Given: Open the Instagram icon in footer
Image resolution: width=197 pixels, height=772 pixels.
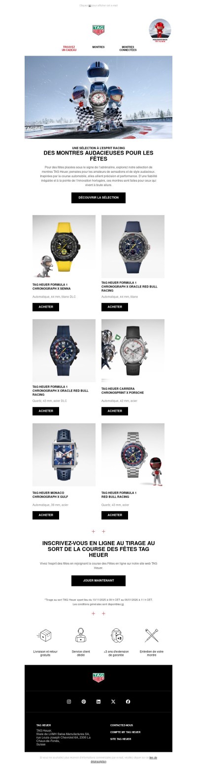Looking at the screenshot, I should (69, 702).
